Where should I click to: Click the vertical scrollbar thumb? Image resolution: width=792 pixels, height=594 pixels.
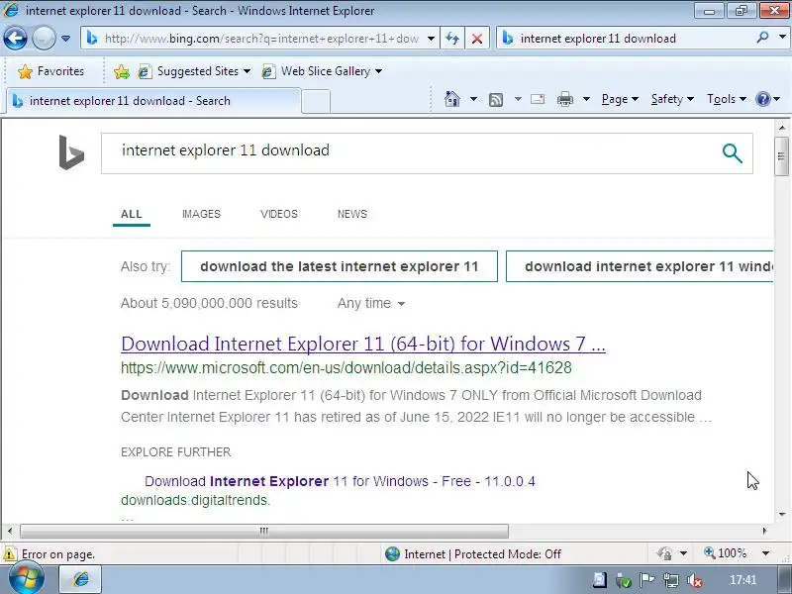coord(782,156)
